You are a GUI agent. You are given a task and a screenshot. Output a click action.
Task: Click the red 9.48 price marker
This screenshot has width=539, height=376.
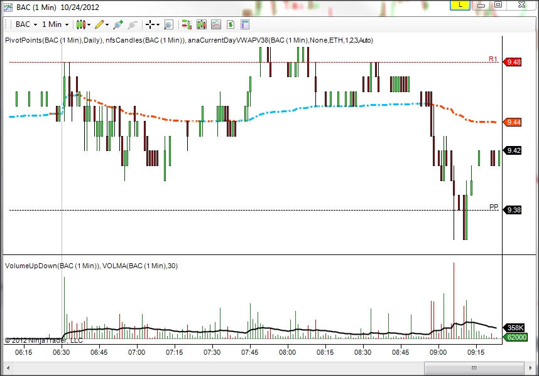point(512,62)
